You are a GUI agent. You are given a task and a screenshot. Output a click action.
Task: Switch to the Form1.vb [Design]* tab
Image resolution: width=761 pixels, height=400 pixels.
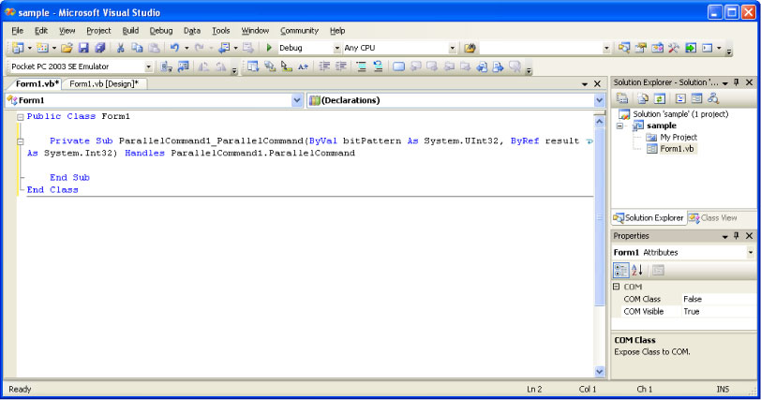(x=104, y=84)
